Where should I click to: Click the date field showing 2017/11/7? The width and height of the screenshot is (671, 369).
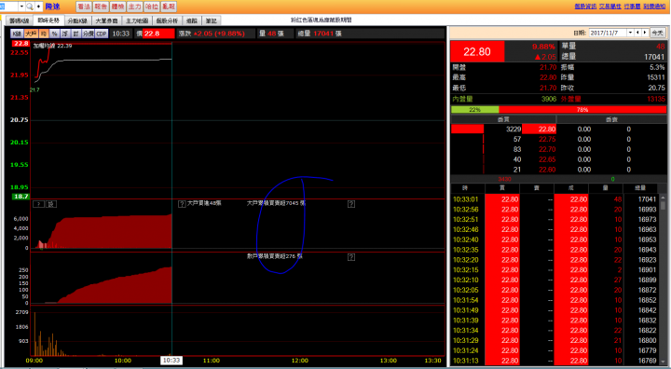(x=608, y=33)
